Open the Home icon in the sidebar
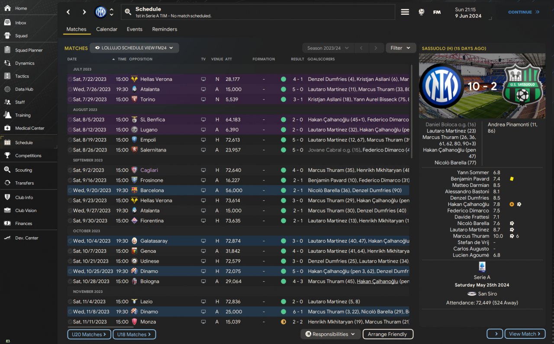The image size is (554, 344). tap(7, 8)
